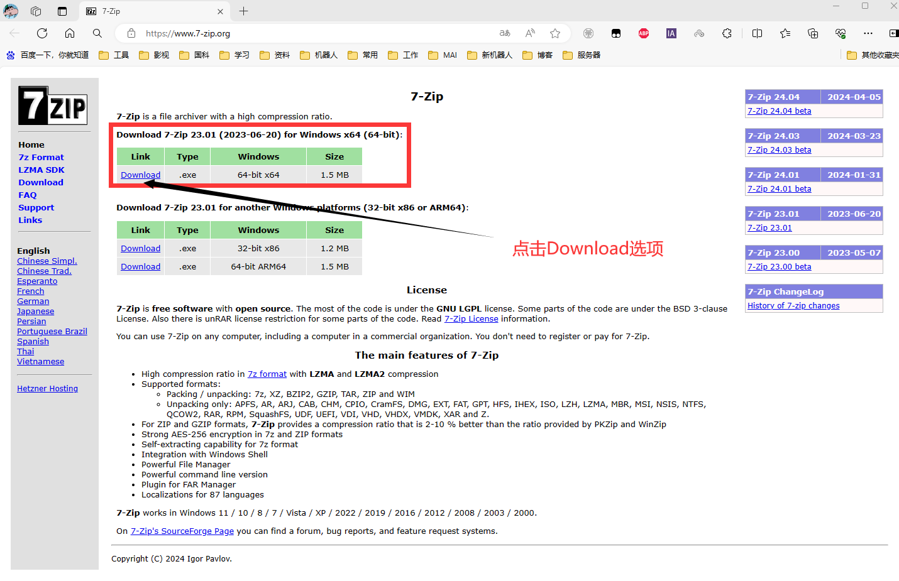
Task: Open the 7-Zip 24.04 beta link
Action: [x=780, y=111]
